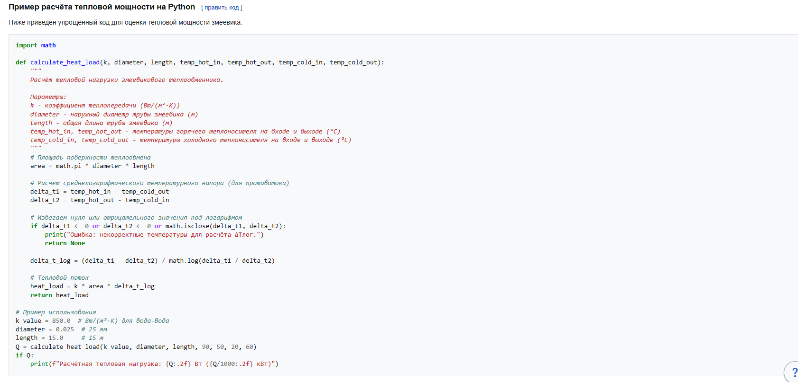Click the 'Параметры:' docstring line
798x382 pixels.
tap(48, 97)
